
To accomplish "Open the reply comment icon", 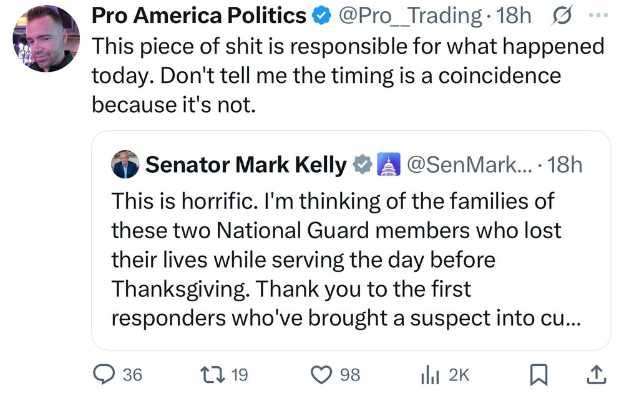I will [102, 374].
